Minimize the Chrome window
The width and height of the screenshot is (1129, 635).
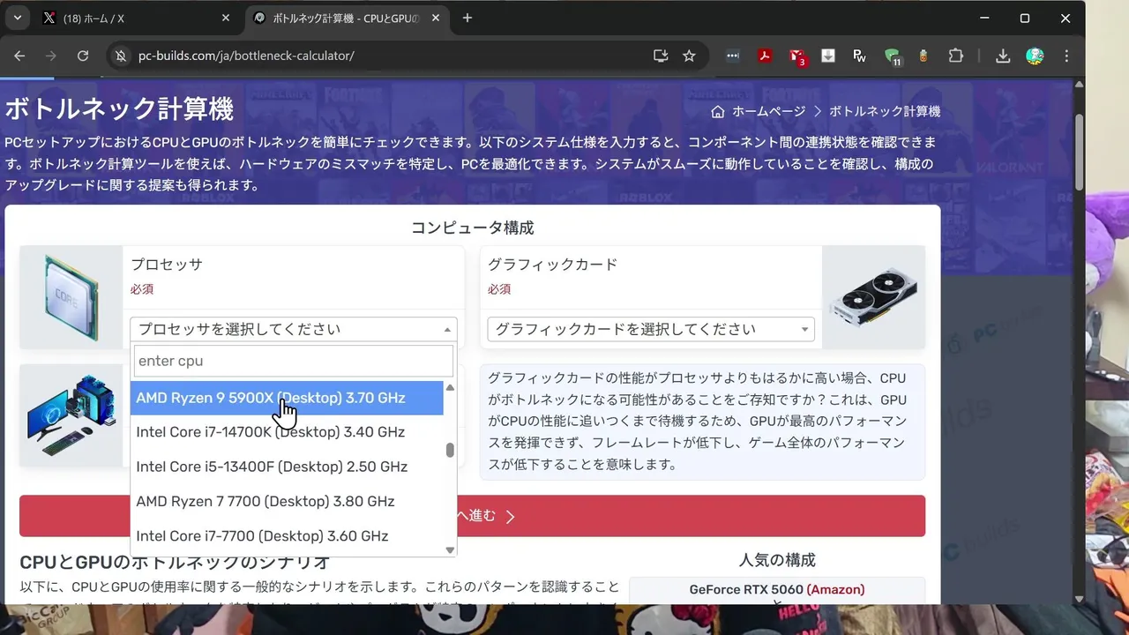(x=984, y=18)
